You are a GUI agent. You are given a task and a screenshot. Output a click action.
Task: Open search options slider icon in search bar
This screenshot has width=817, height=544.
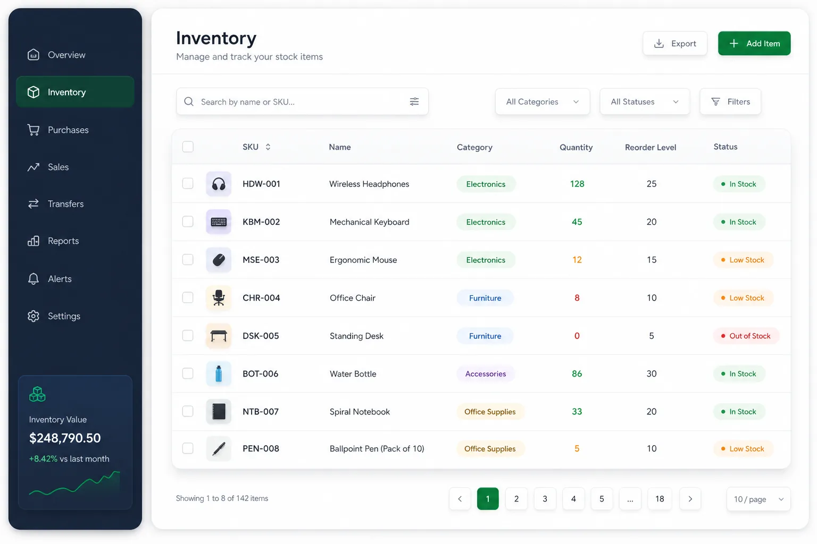pos(414,101)
